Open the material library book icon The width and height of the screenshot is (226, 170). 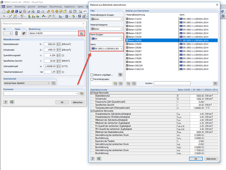pyautogui.click(x=81, y=33)
